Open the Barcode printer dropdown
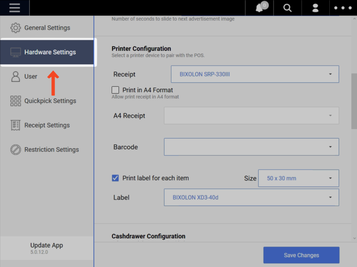The height and width of the screenshot is (267, 357). [251, 147]
